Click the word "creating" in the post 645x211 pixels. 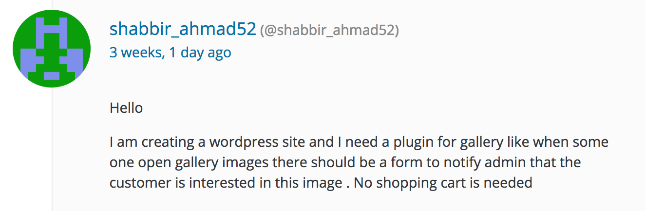(160, 143)
